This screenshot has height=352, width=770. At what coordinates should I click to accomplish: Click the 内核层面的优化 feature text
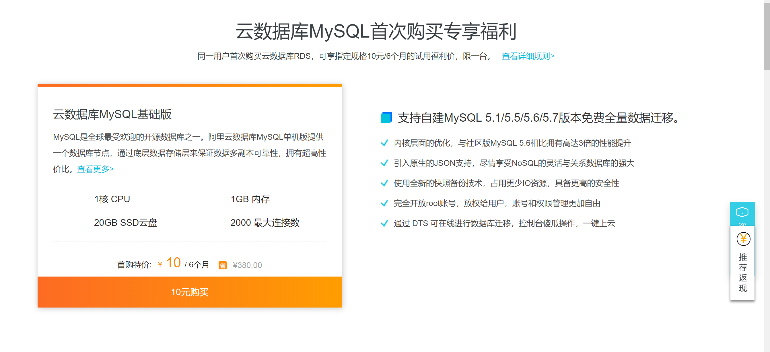(x=512, y=143)
